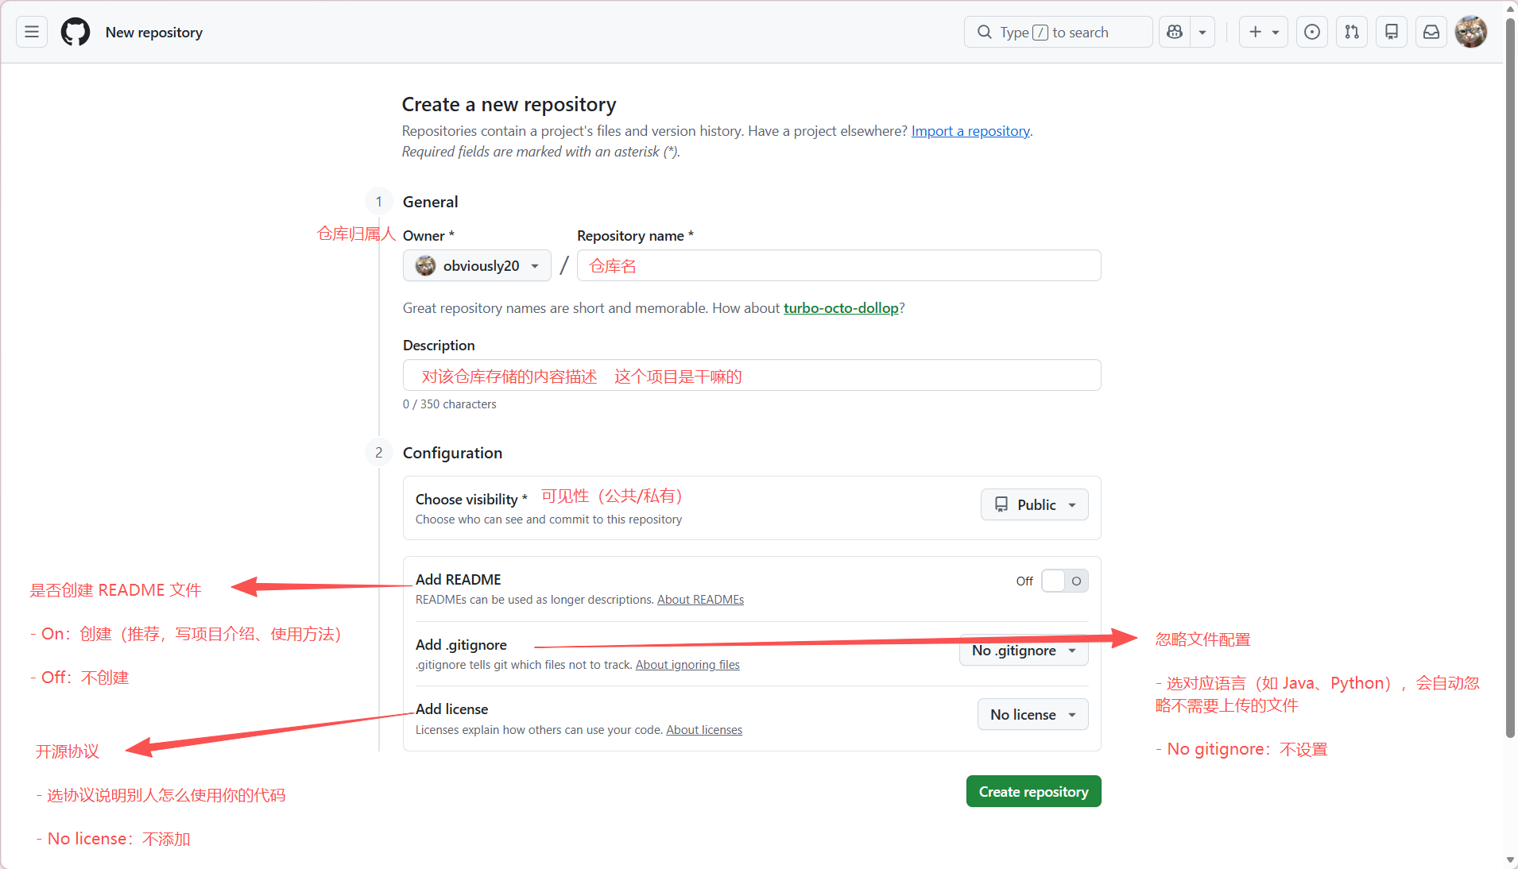
Task: Open the plus Create new menu
Action: 1263,32
